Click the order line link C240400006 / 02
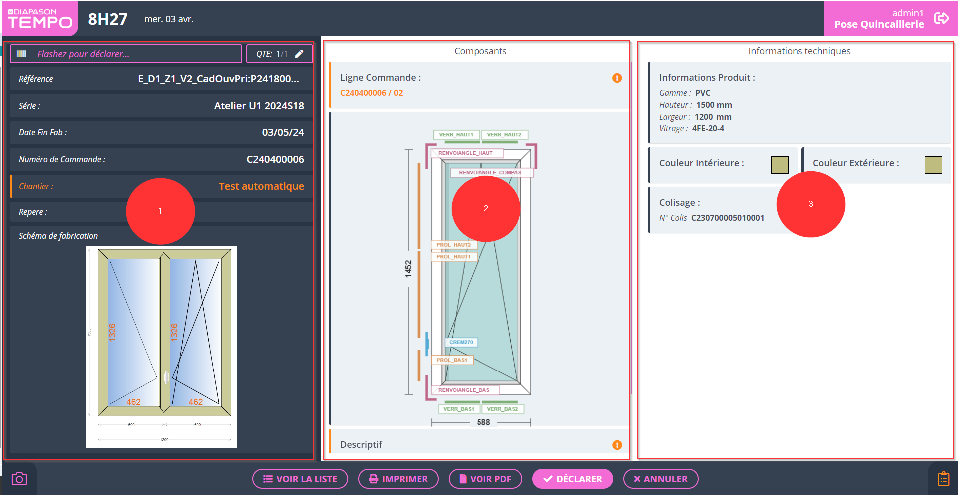The height and width of the screenshot is (495, 958). pyautogui.click(x=371, y=93)
